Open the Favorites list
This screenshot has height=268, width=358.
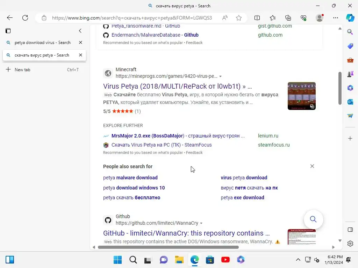pos(273,18)
